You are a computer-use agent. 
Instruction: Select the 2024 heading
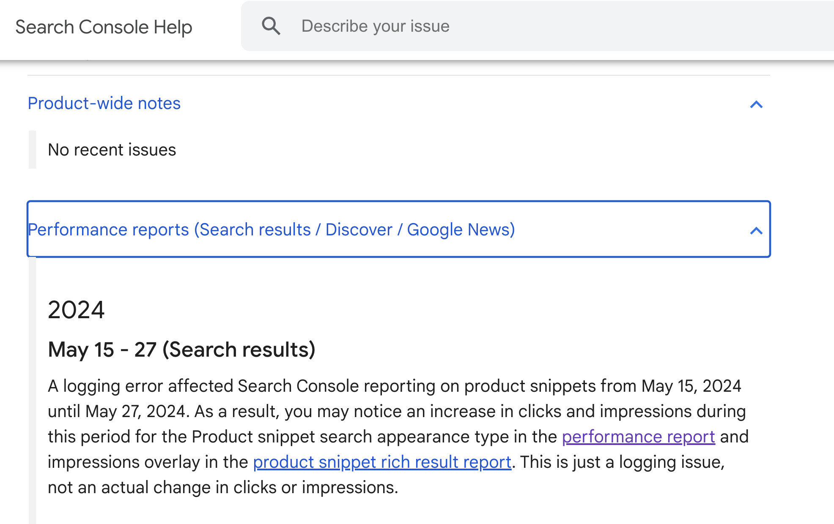tap(77, 311)
